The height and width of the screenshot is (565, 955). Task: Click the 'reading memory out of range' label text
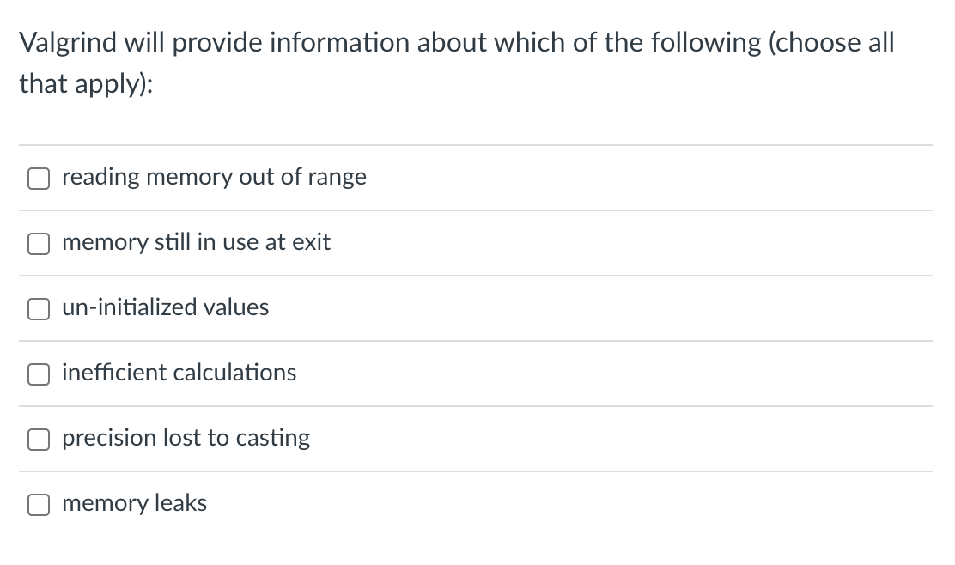[214, 177]
